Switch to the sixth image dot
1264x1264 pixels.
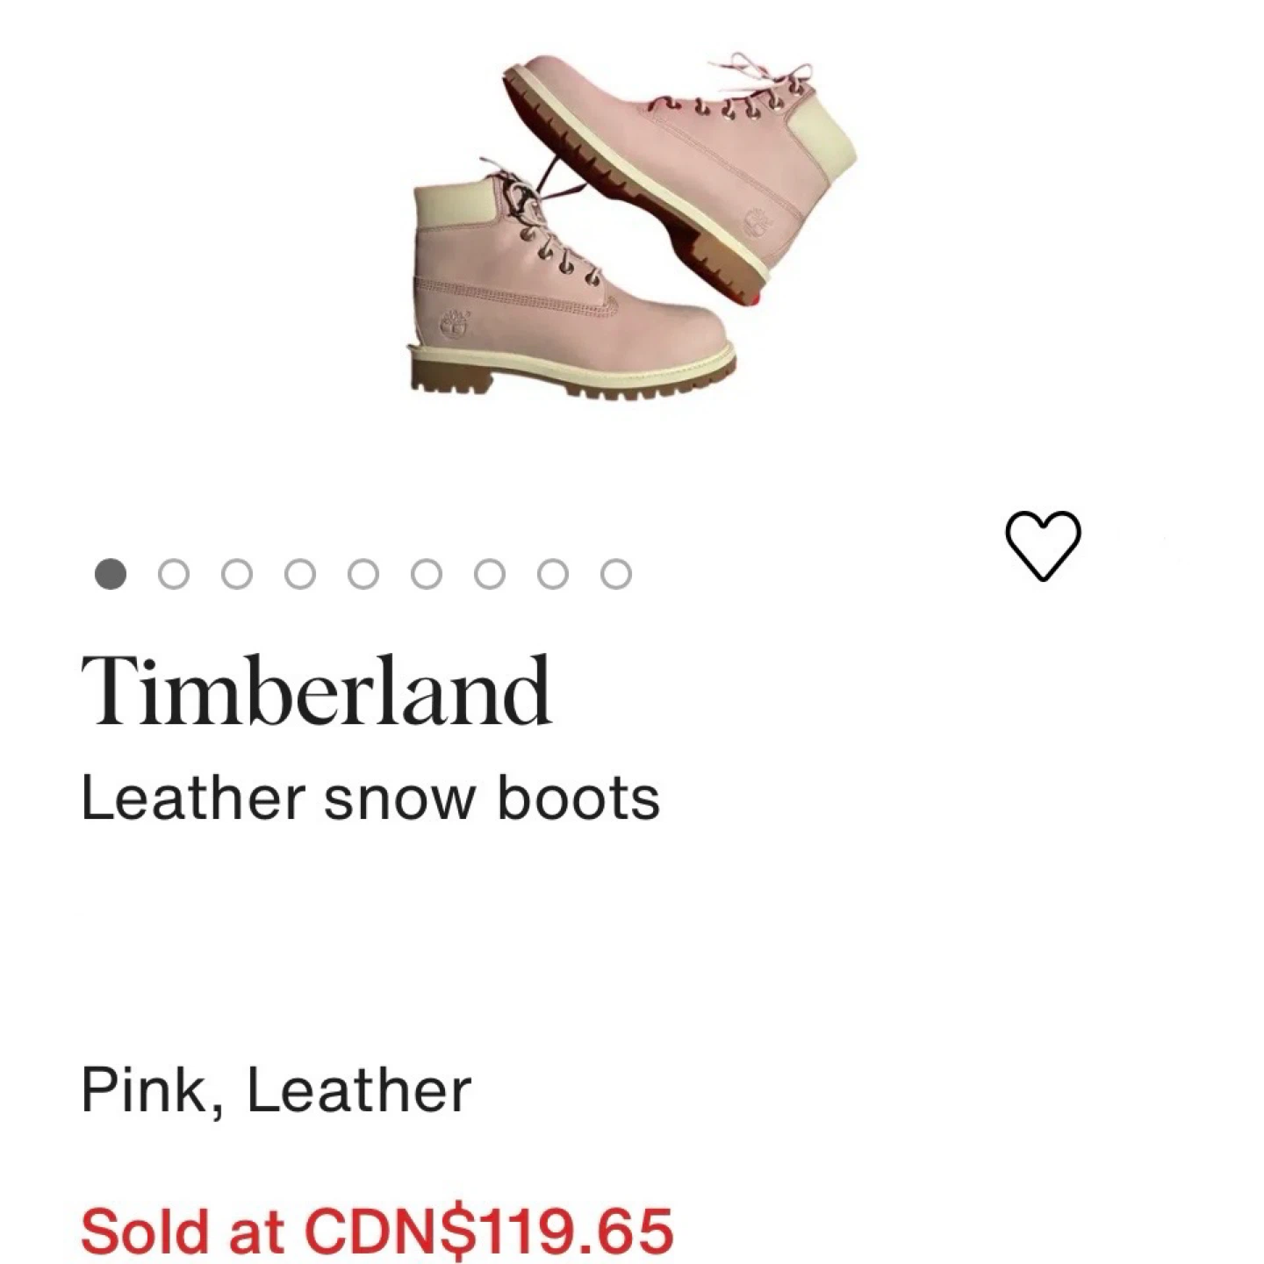[427, 574]
